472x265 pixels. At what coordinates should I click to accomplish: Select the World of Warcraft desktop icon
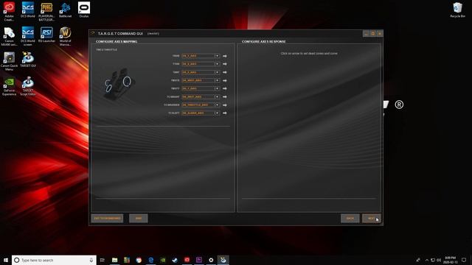pos(65,36)
